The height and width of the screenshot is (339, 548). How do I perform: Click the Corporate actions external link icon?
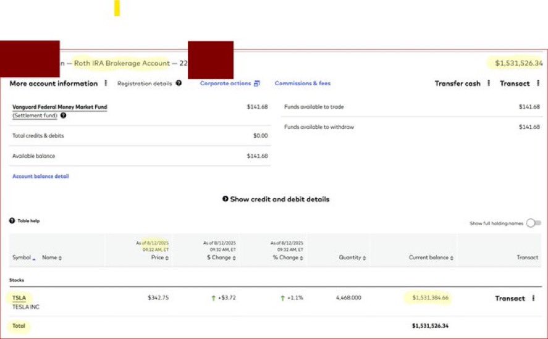click(x=257, y=83)
